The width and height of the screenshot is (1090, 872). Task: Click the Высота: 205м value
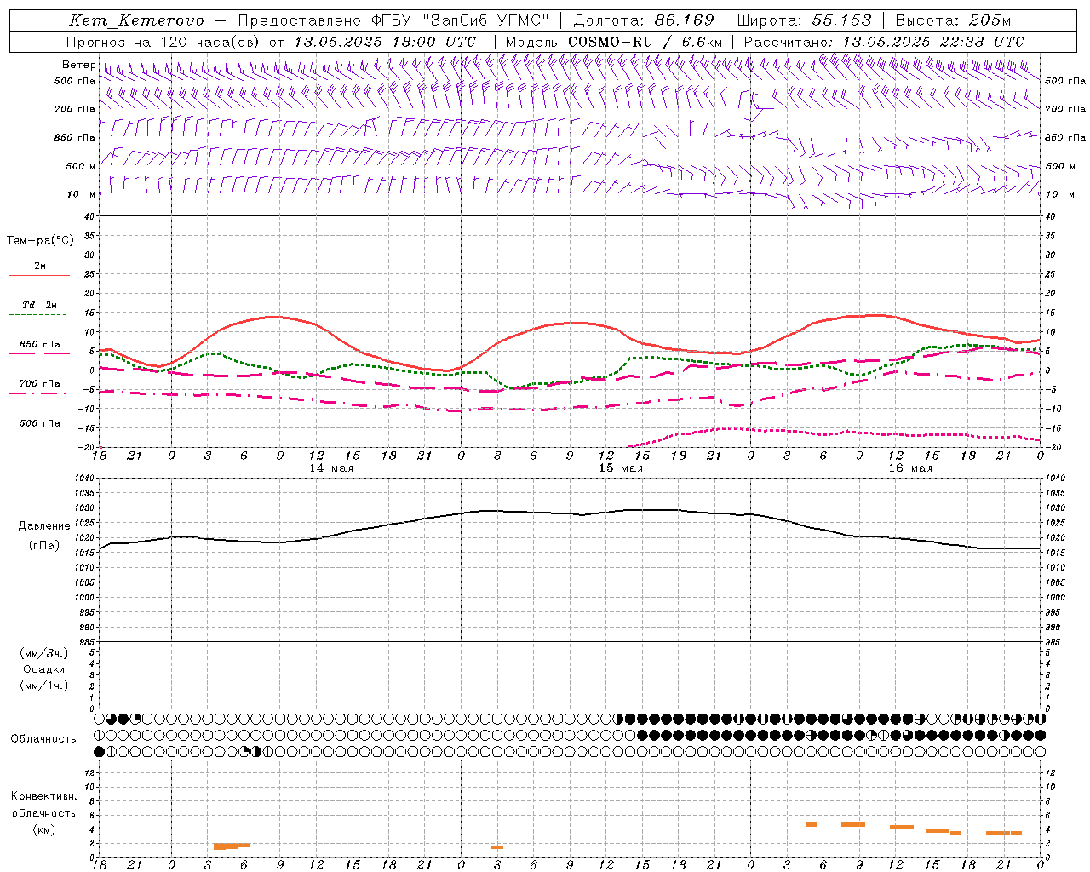coord(953,20)
